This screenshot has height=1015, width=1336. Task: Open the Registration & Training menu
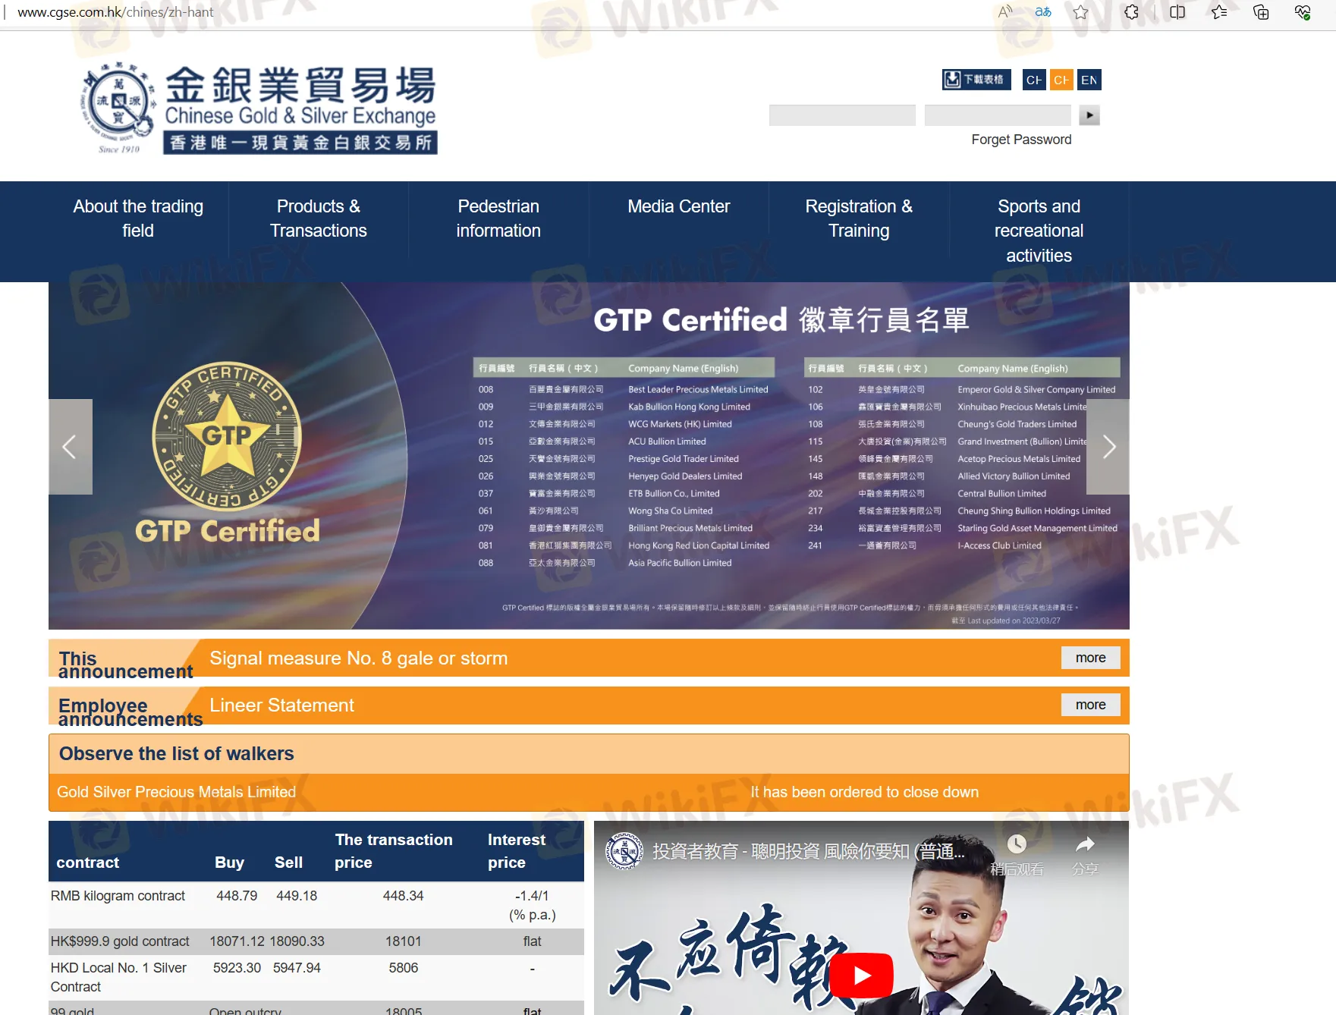(859, 218)
